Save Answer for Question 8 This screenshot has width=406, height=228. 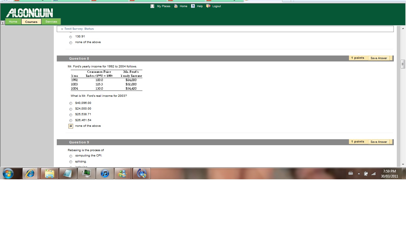(x=379, y=58)
